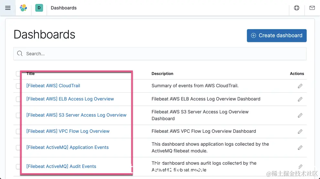Click 'Summary of events from AWS CloudTrail.' text
320x179 pixels.
pos(195,86)
